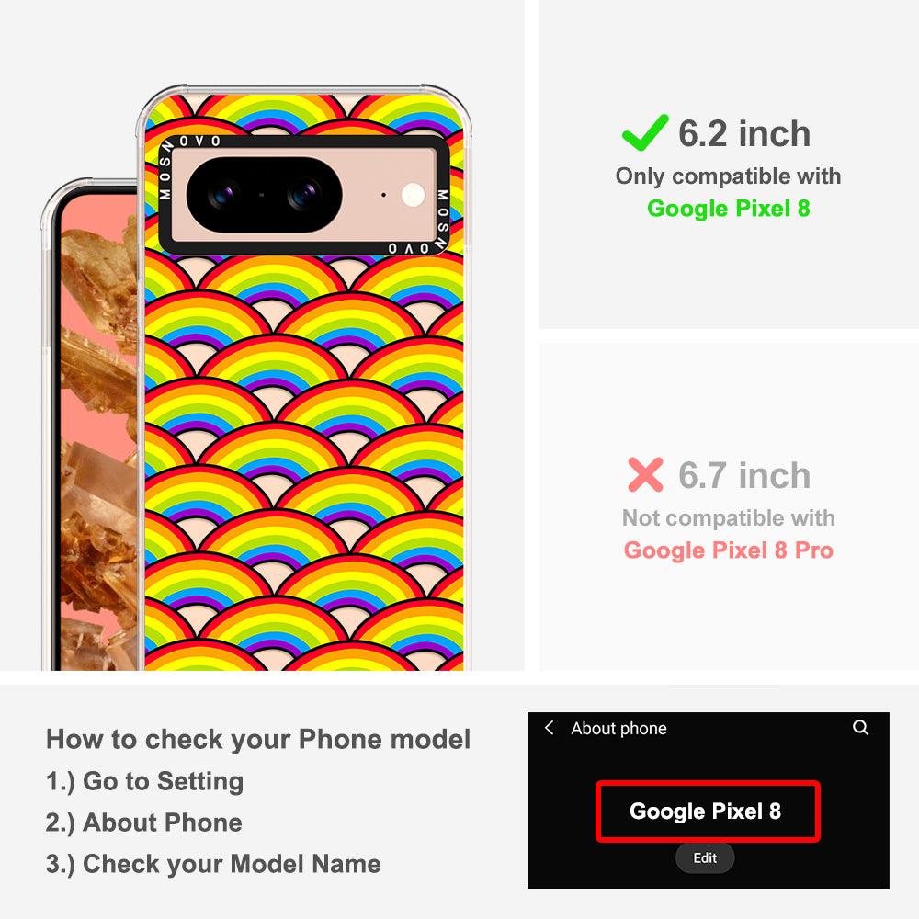Screen dimensions: 919x919
Task: Click the left camera lens
Action: (x=222, y=195)
